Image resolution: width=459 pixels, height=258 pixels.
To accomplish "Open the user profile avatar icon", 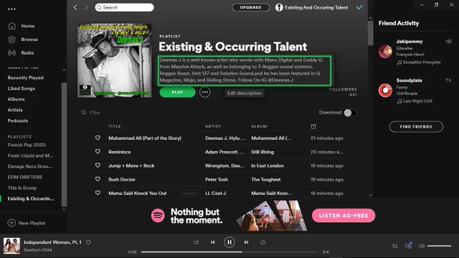I will click(279, 7).
